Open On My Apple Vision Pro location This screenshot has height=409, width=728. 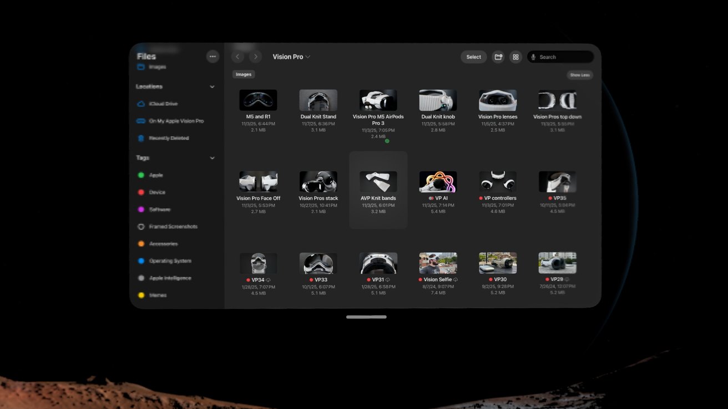pos(176,121)
